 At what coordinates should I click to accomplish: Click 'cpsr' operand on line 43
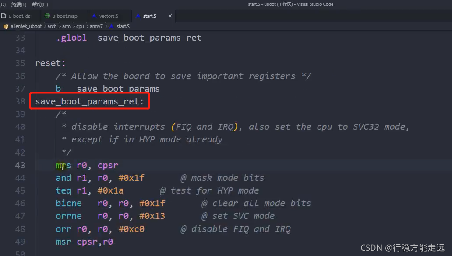pos(108,166)
